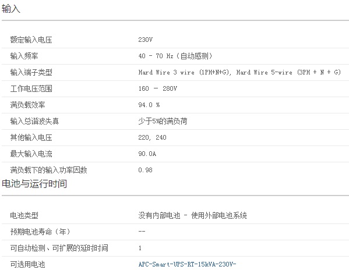Click the 电池与运行时间 section heading
The image size is (349, 270).
34,184
